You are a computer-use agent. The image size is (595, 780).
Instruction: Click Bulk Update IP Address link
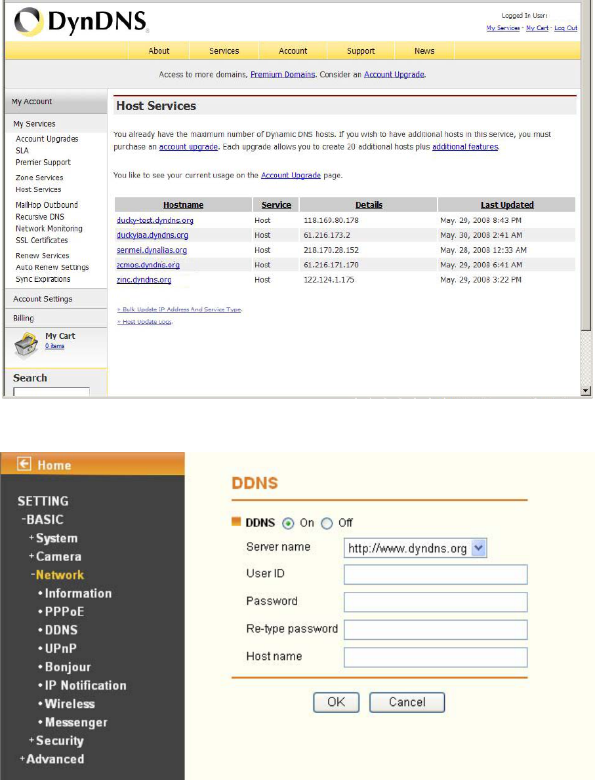coord(180,309)
